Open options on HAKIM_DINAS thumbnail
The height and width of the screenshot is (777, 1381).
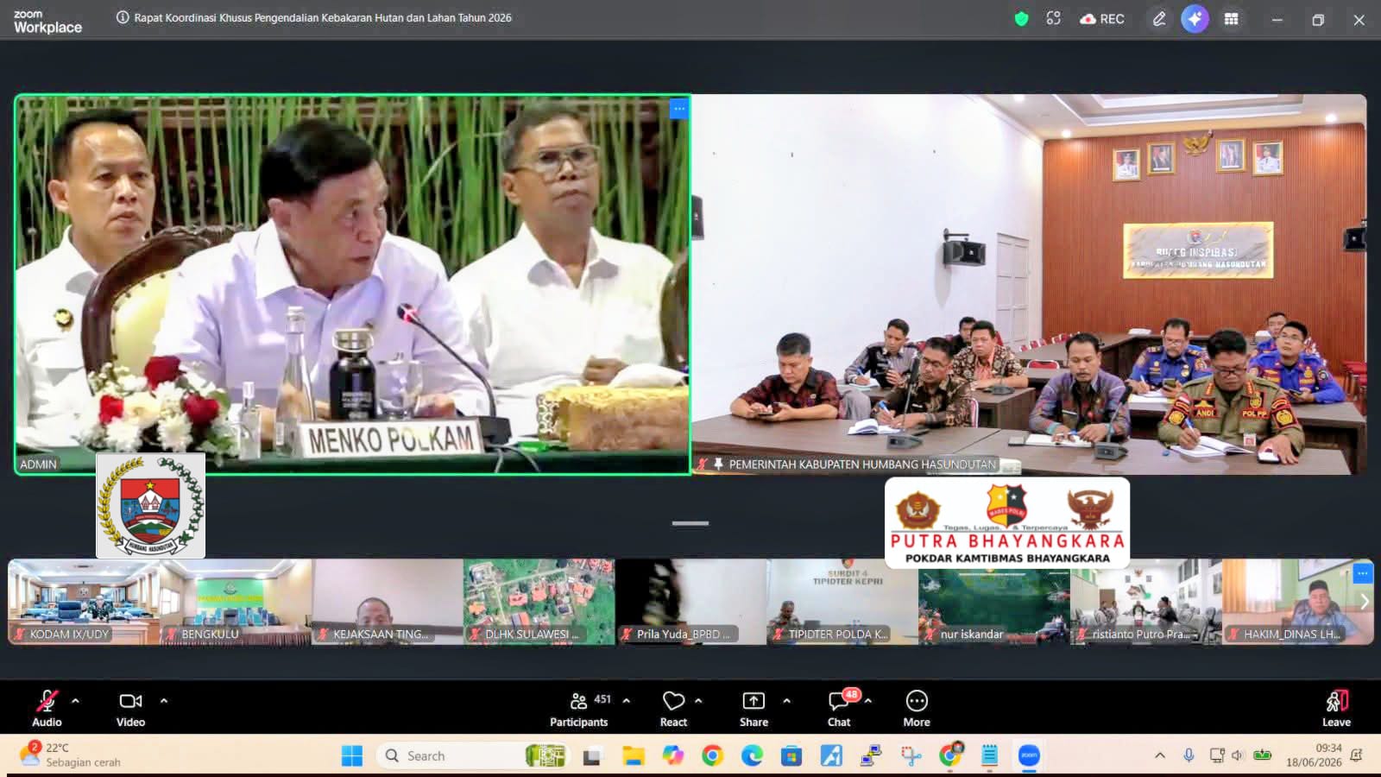click(1362, 572)
